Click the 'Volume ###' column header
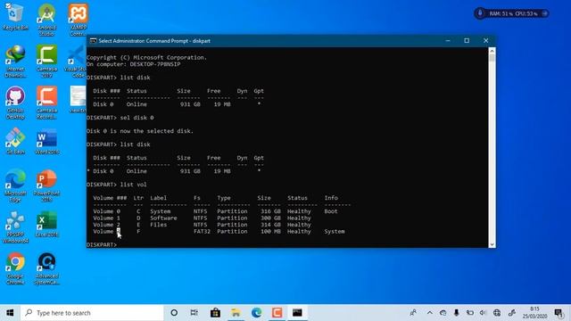Viewport: 571px width, 321px height. pos(110,198)
